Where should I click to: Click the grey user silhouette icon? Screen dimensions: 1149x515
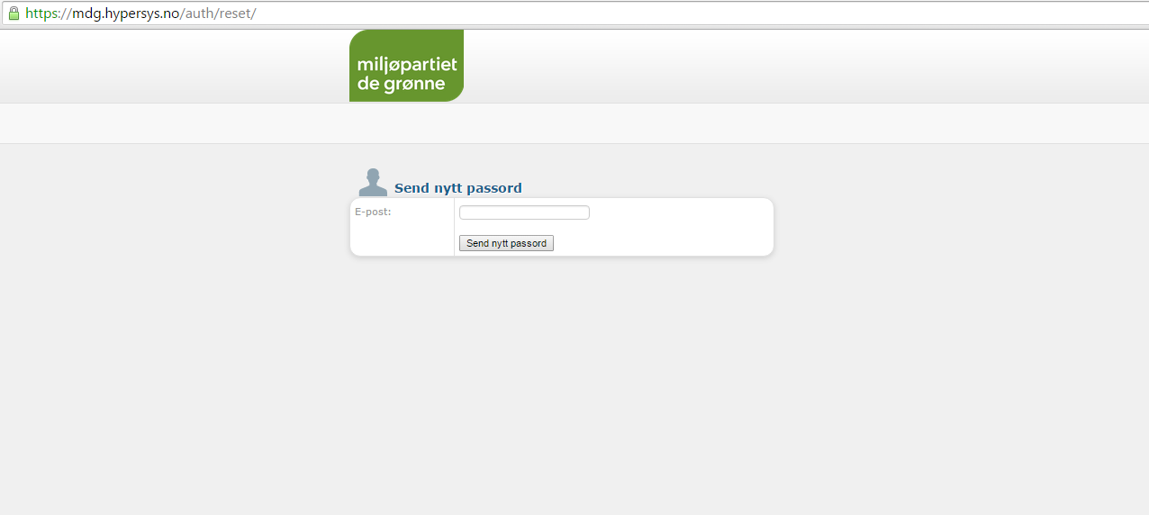(373, 182)
